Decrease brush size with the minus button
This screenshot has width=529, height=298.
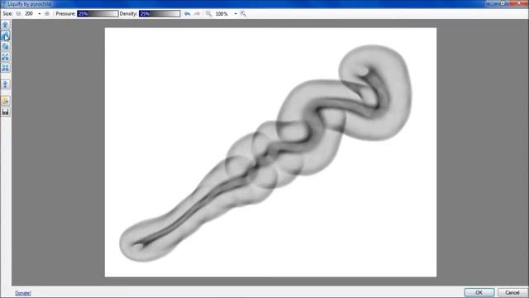[x=18, y=14]
